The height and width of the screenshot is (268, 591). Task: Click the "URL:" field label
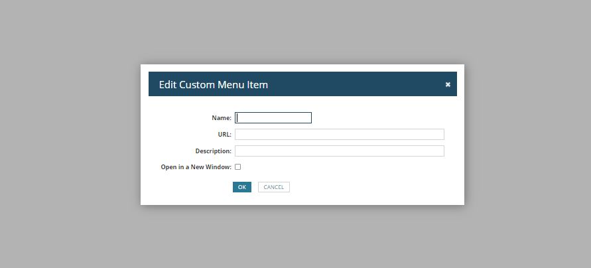225,134
